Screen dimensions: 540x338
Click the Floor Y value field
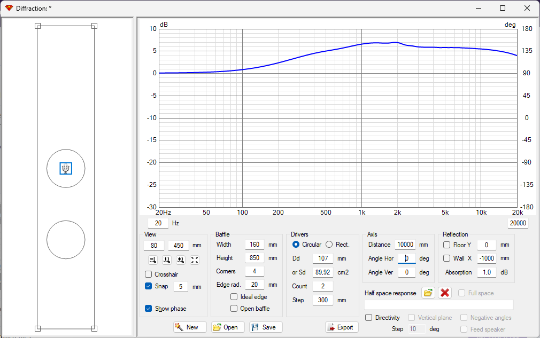pyautogui.click(x=487, y=245)
